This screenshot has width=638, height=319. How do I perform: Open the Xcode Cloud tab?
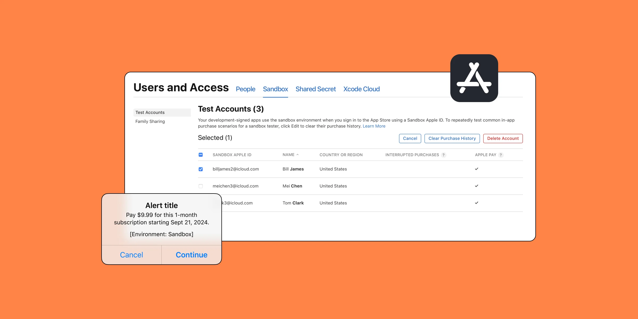362,89
